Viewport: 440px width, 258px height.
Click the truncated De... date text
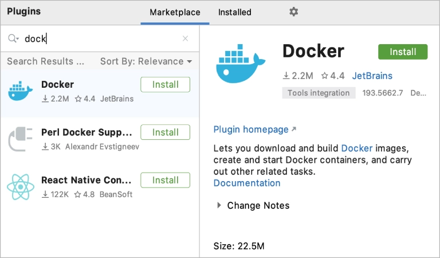[418, 93]
